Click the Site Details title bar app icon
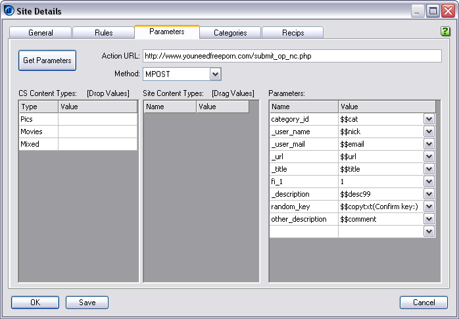The height and width of the screenshot is (319, 459). pyautogui.click(x=10, y=11)
